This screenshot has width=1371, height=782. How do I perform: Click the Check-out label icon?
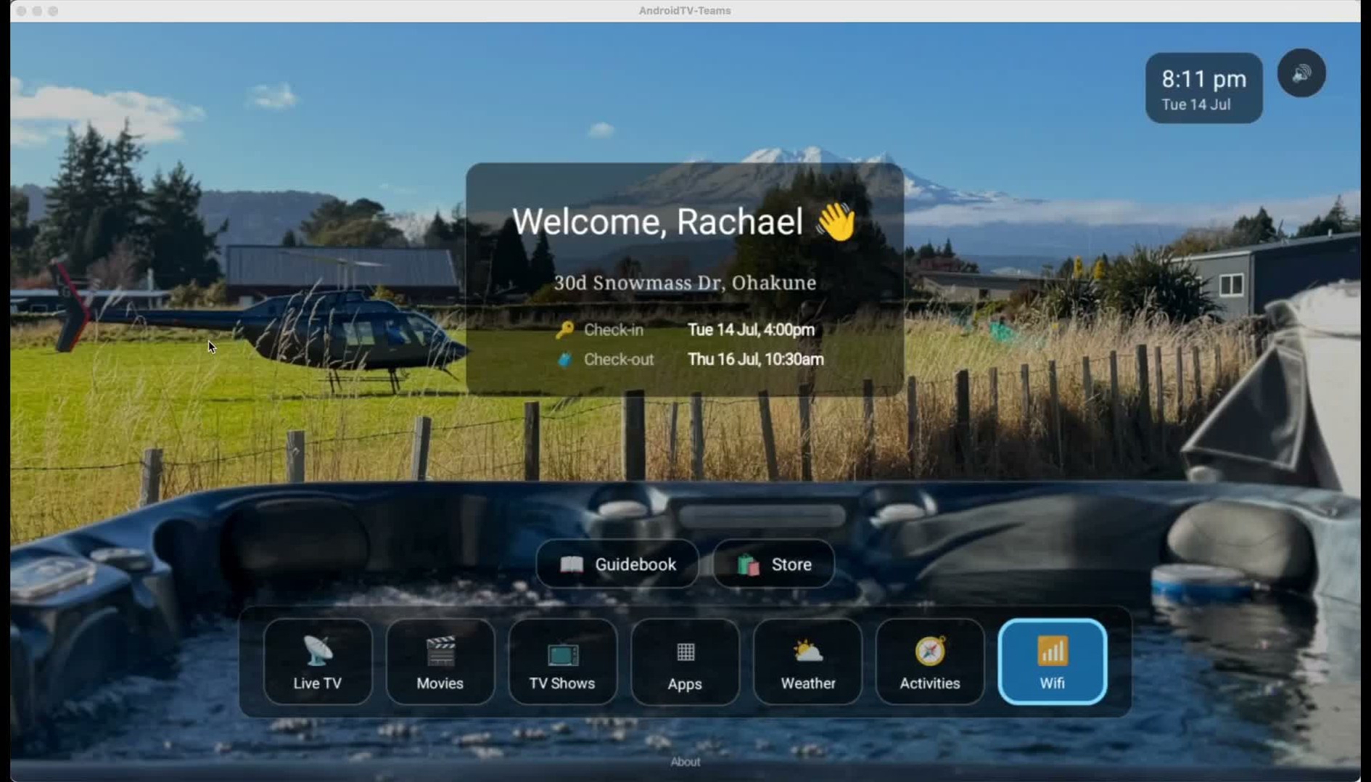coord(565,359)
